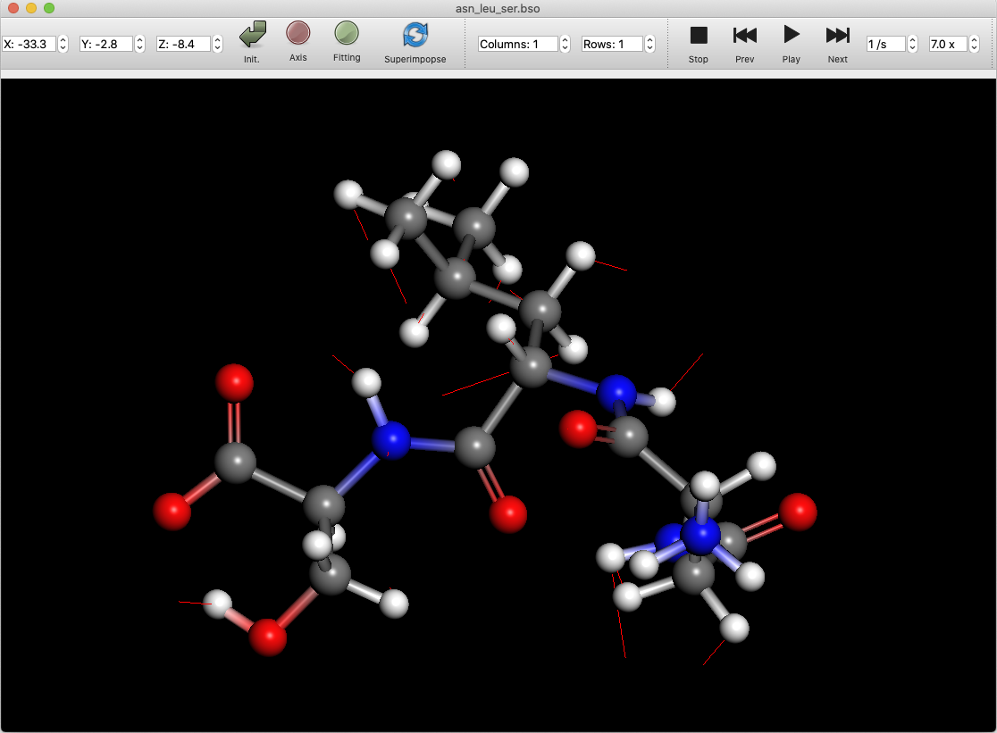Decrease the Y rotation value with its stepper
Image resolution: width=997 pixels, height=733 pixels.
pyautogui.click(x=139, y=46)
